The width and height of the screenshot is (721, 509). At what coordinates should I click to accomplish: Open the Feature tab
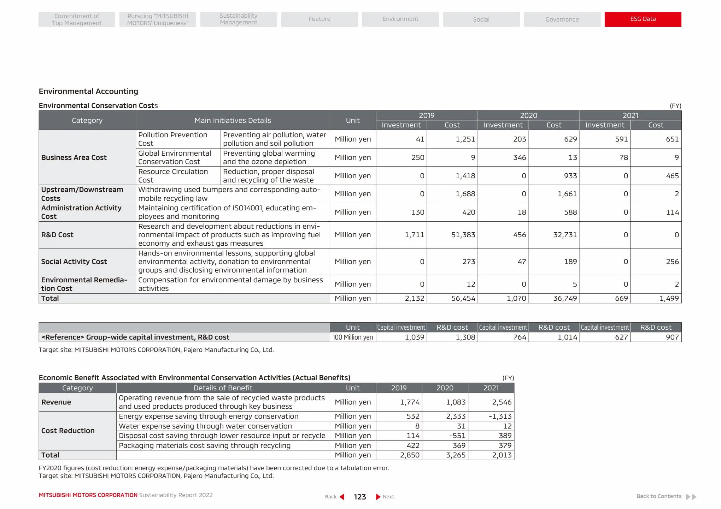pos(320,19)
